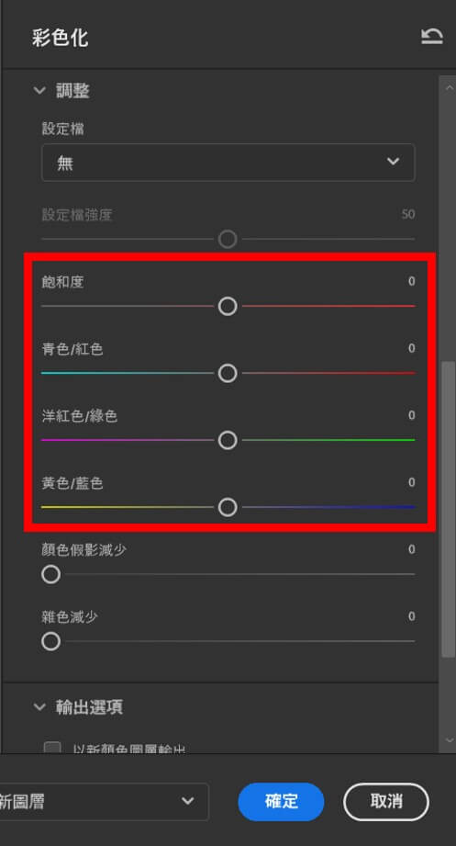The width and height of the screenshot is (456, 846).
Task: Click the scrollbar up arrow
Action: coord(449,88)
